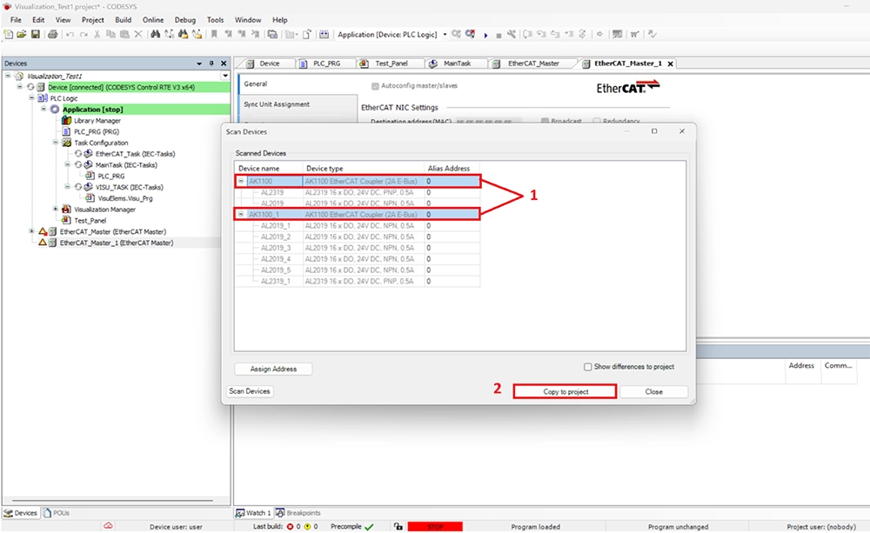Open the Application [Device: PLC Logic] dropdown
The height and width of the screenshot is (533, 870).
click(x=445, y=35)
